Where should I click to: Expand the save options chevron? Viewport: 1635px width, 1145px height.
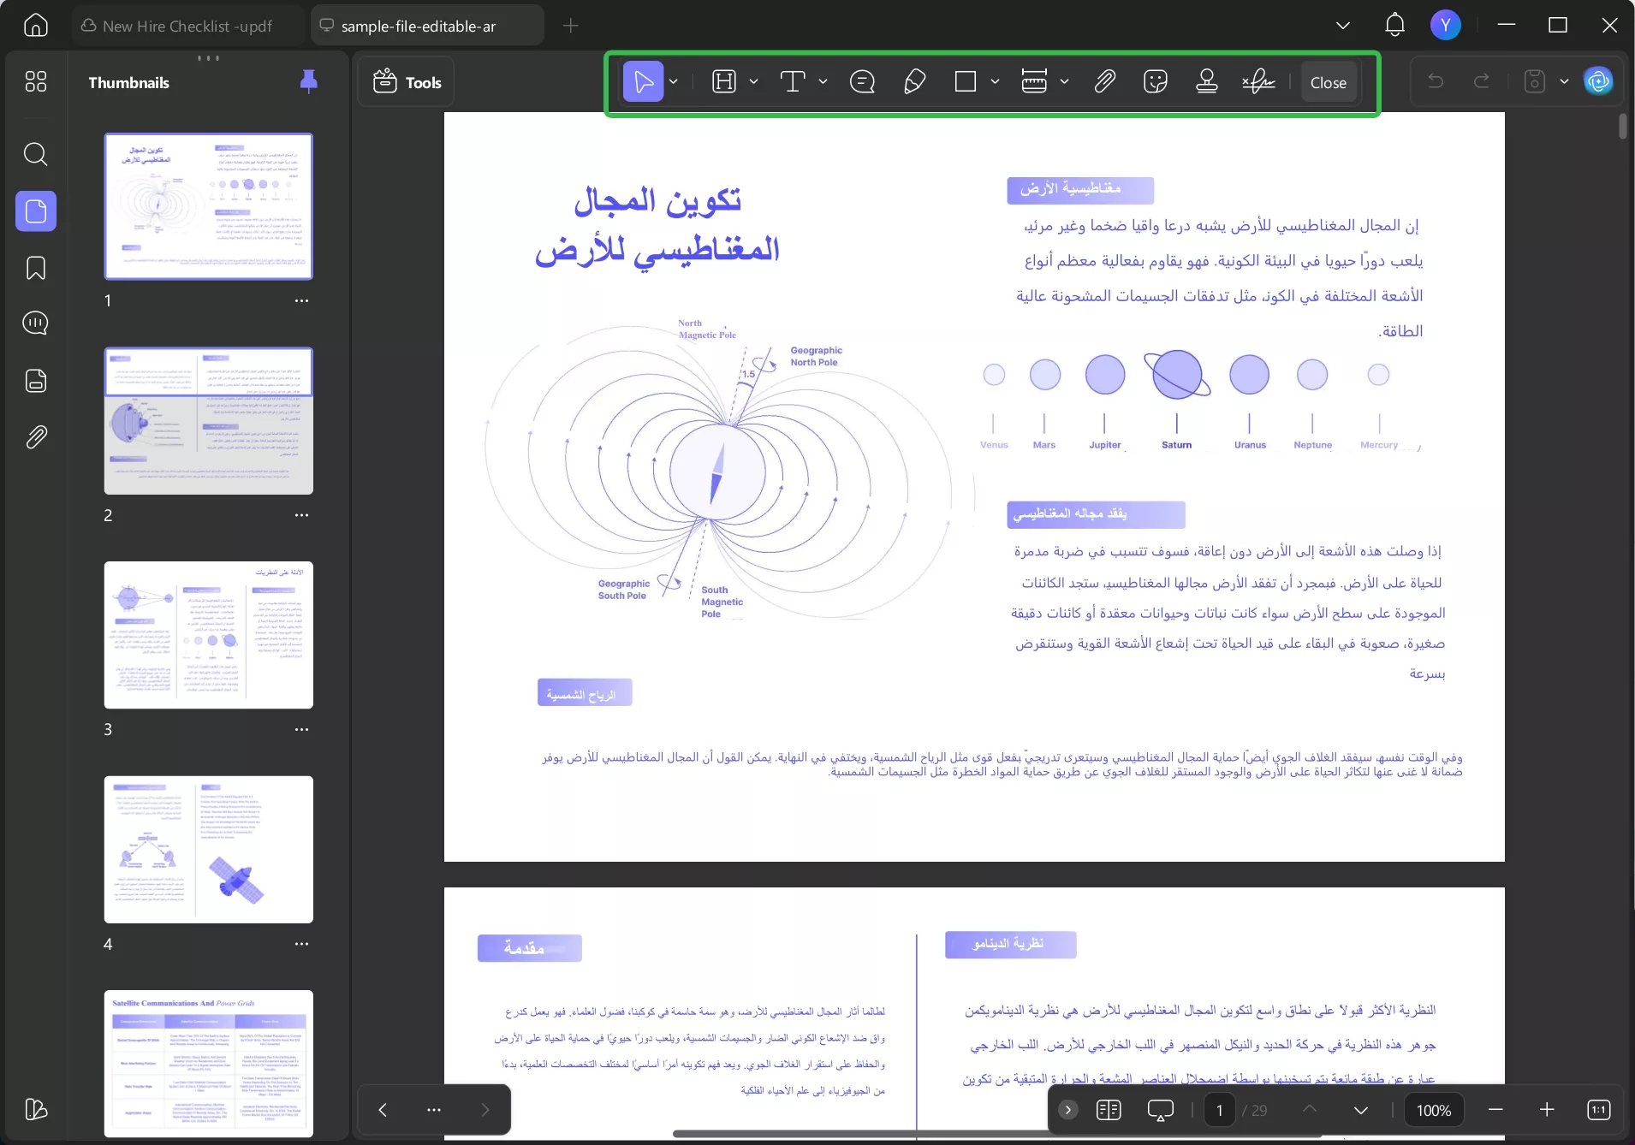tap(1565, 81)
